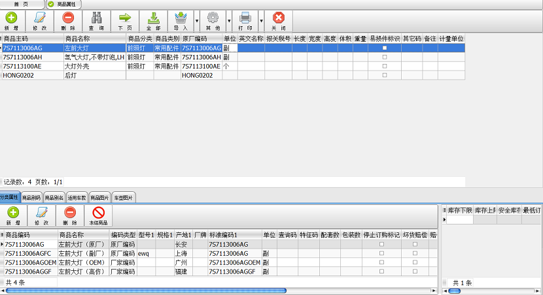Click the top toolbar 修改 edit icon
This screenshot has width=543, height=295.
[39, 20]
